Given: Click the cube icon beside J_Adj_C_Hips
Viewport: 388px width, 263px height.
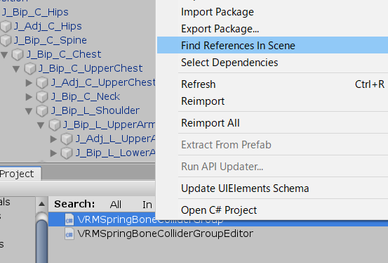Looking at the screenshot, I should click(6, 26).
